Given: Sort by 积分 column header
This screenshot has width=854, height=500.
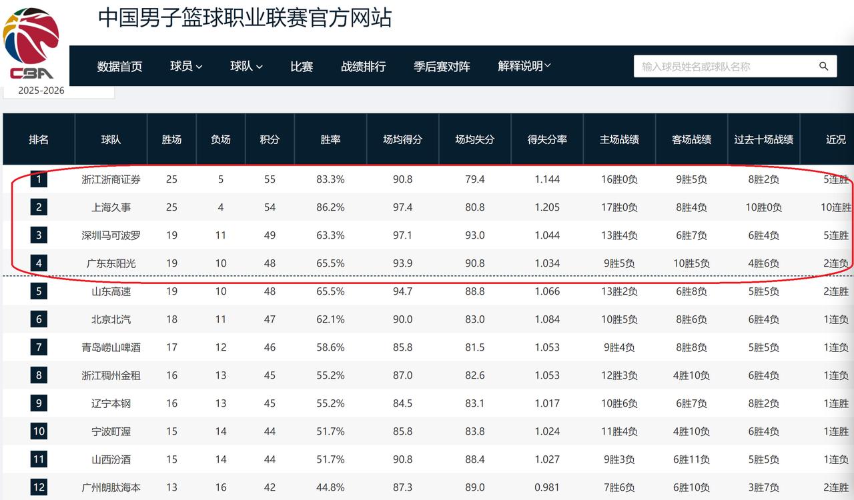Looking at the screenshot, I should click(x=270, y=139).
